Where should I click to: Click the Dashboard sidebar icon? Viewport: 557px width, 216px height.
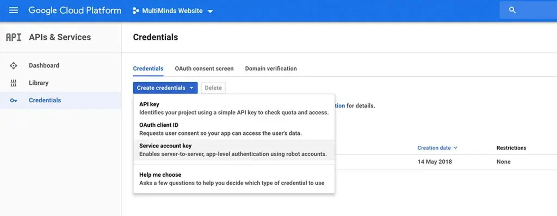(x=13, y=66)
